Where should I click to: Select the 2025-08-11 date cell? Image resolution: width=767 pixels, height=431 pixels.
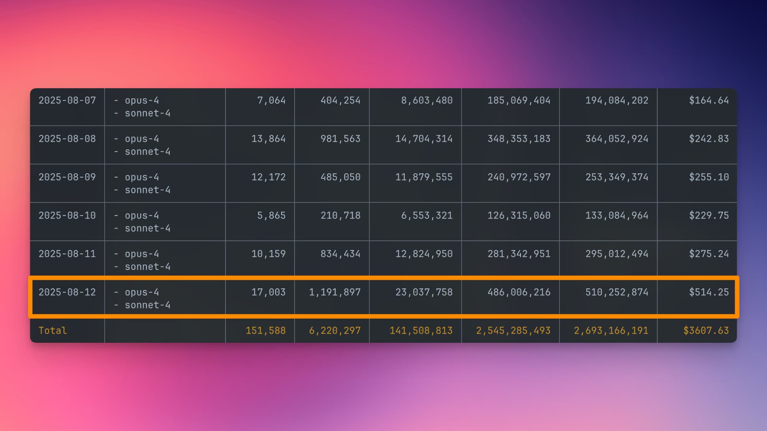tap(67, 254)
